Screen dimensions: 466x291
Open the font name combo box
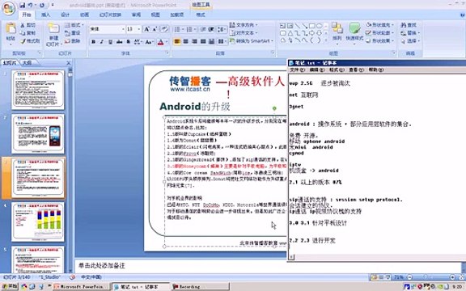click(x=108, y=29)
